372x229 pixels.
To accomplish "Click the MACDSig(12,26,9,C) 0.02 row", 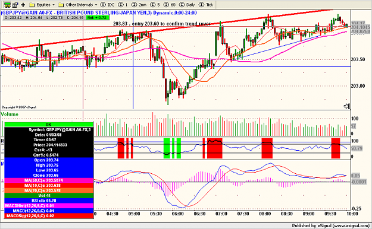I will click(49, 216).
